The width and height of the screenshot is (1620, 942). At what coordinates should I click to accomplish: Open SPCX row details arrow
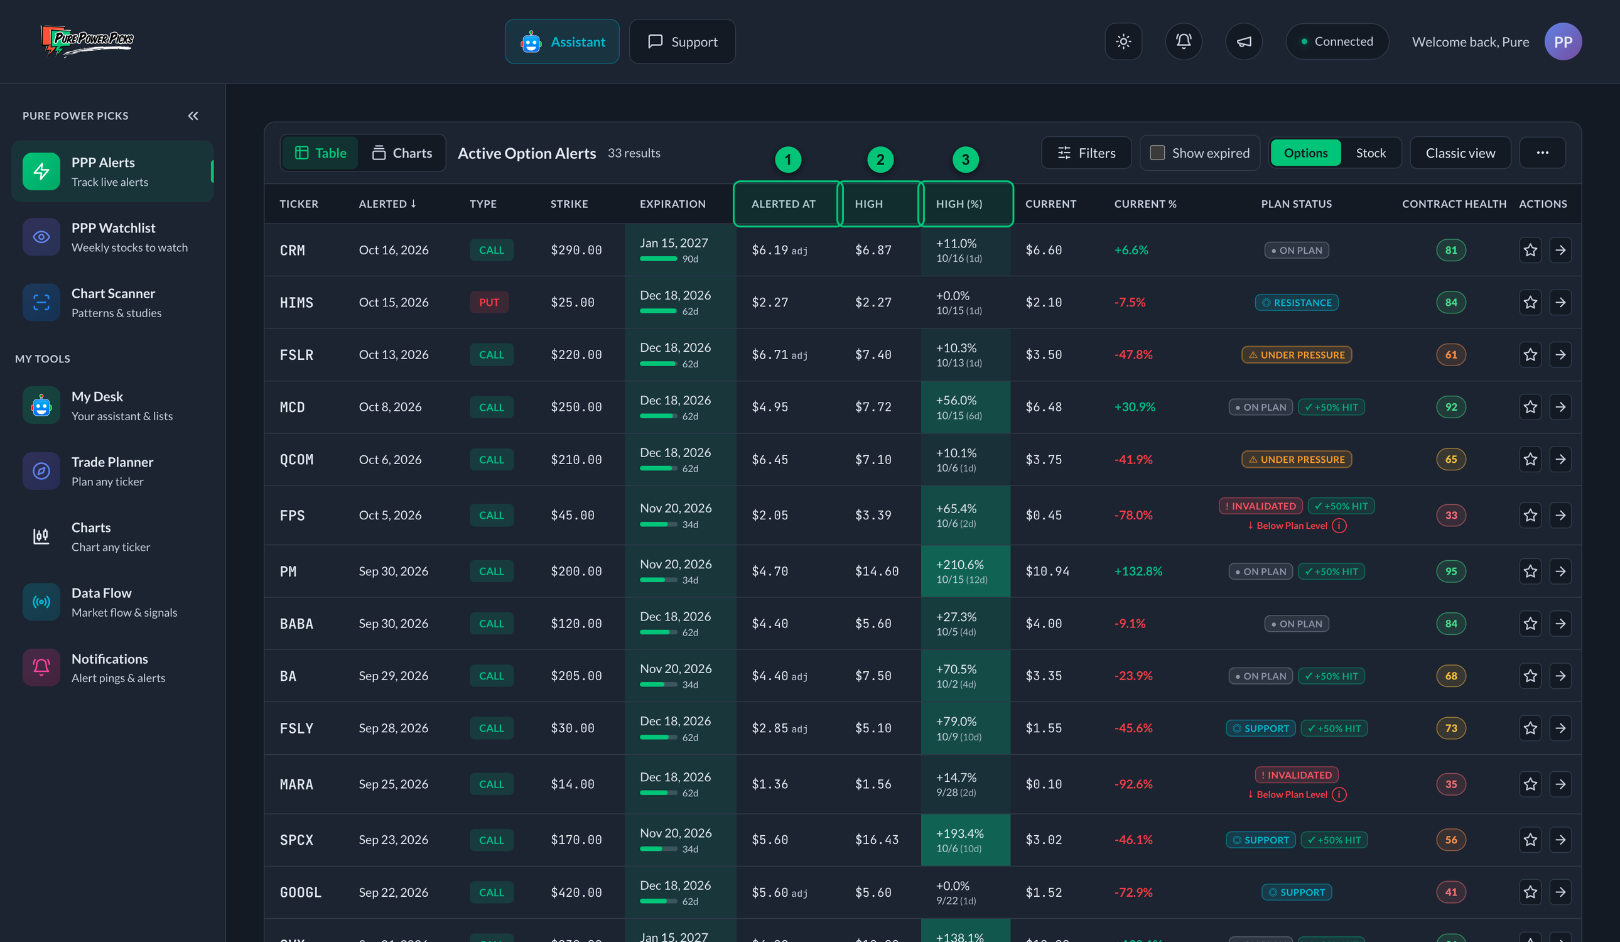[1560, 840]
